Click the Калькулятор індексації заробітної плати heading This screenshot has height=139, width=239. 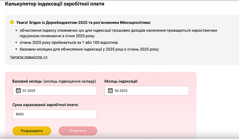pos(55,4)
